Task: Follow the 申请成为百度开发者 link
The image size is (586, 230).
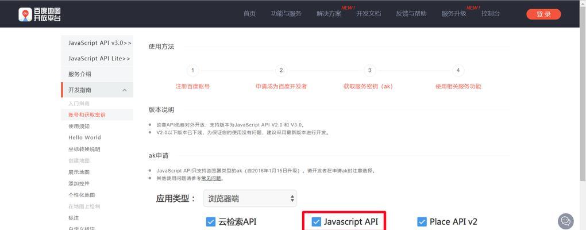Action: tap(281, 86)
